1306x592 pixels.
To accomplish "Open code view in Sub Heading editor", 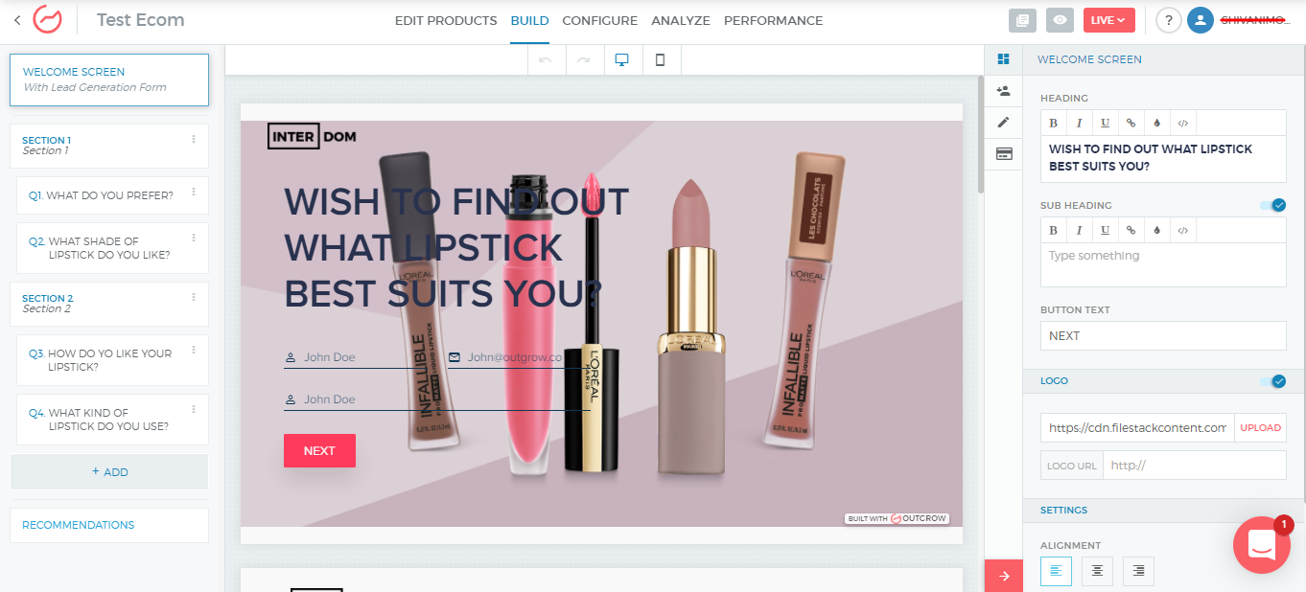I will [x=1183, y=230].
